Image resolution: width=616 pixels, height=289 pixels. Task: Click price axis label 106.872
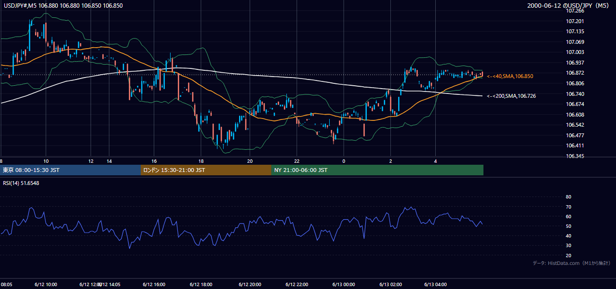pos(575,73)
